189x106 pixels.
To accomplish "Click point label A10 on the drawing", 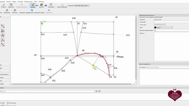I will coord(74,18).
